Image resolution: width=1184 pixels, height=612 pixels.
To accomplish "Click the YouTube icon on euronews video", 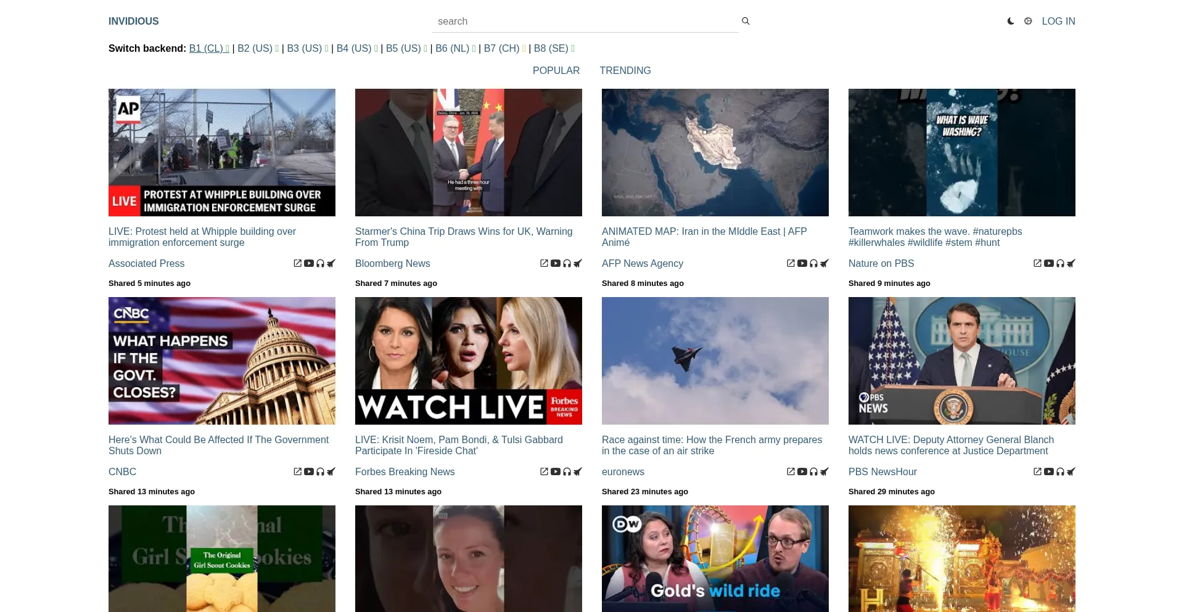I will click(x=802, y=471).
